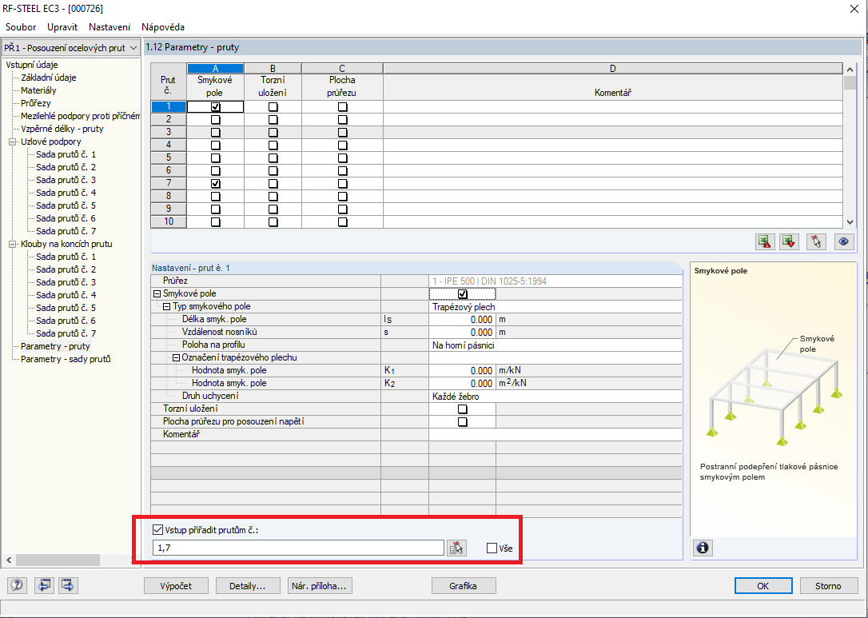The image size is (868, 618).
Task: Open the Každé žebro fastening value
Action: (x=555, y=397)
